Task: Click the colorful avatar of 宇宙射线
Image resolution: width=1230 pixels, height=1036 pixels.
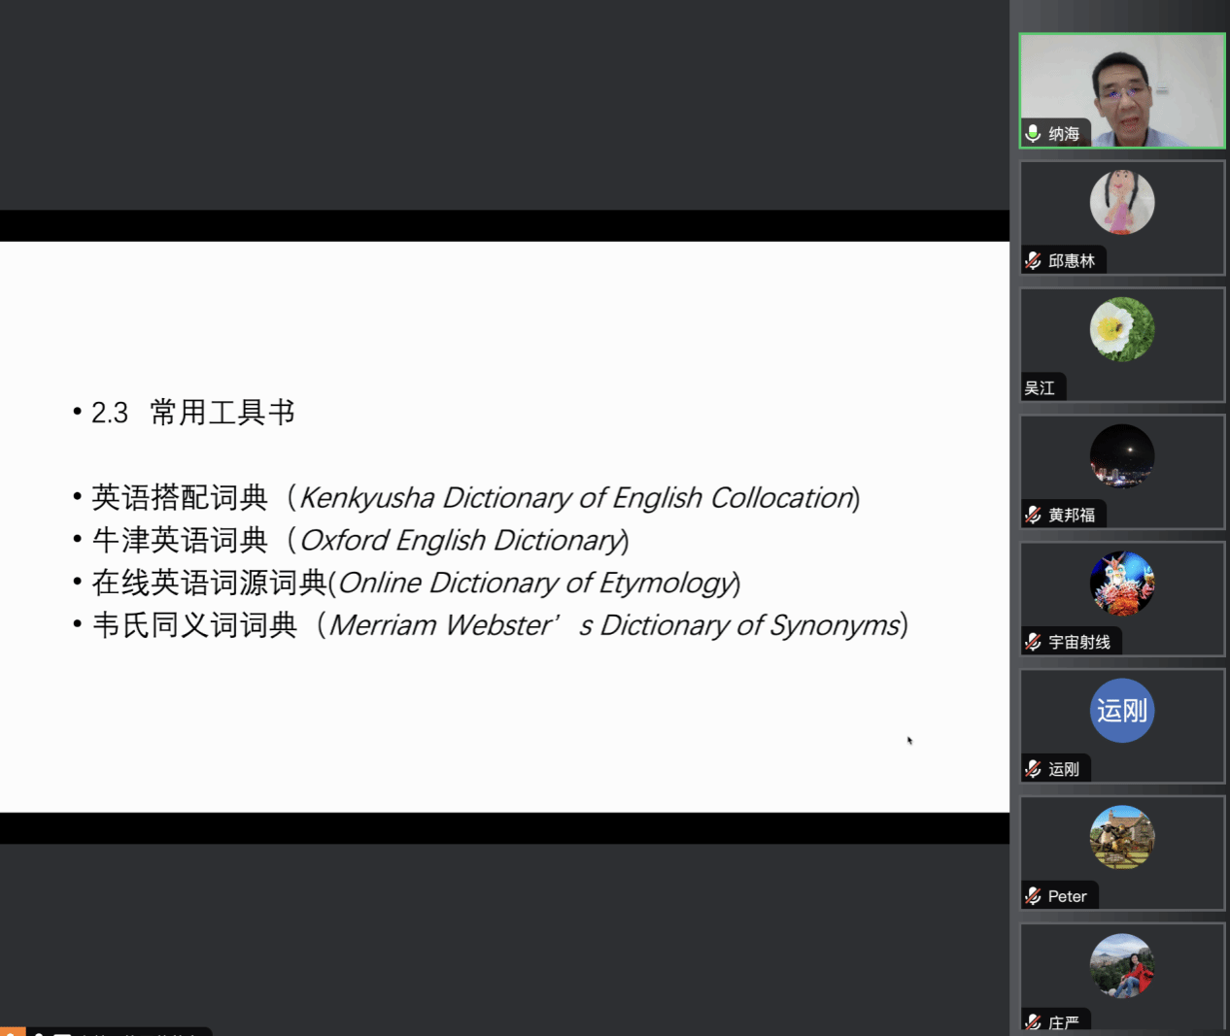Action: click(x=1121, y=584)
